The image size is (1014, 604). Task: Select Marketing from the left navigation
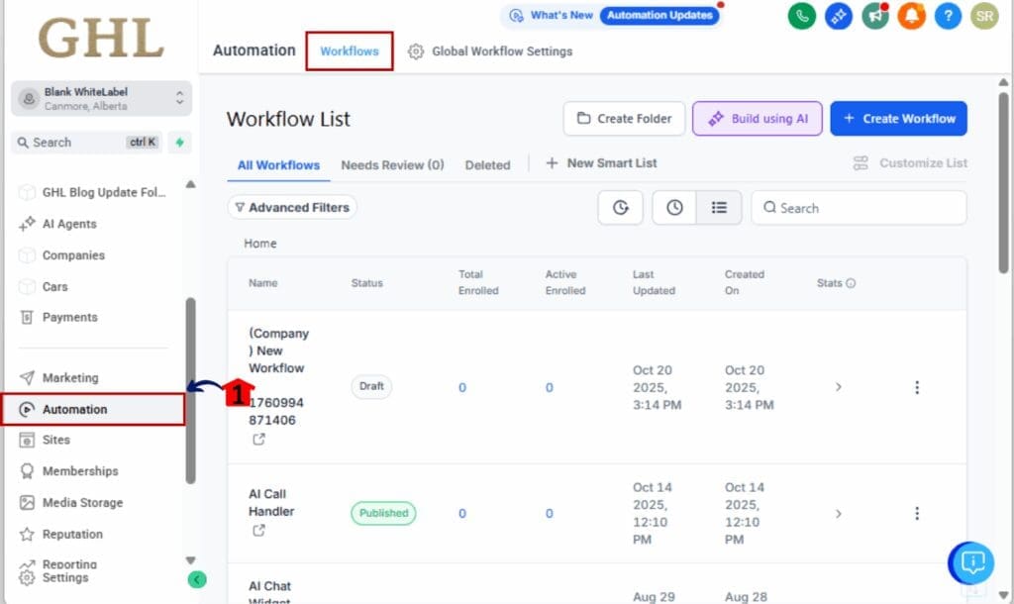coord(74,377)
